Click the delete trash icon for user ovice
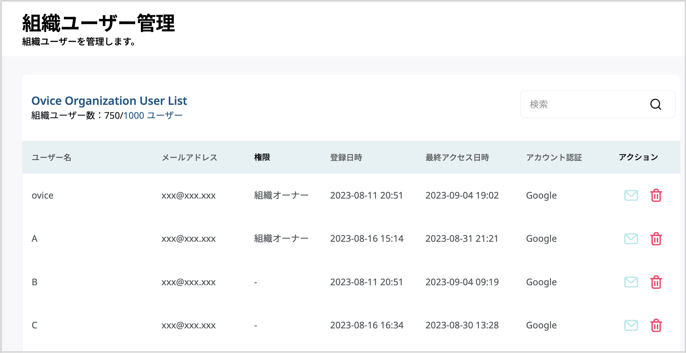The height and width of the screenshot is (353, 686). click(x=656, y=195)
